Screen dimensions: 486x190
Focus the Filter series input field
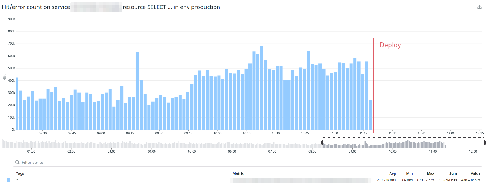pos(247,162)
